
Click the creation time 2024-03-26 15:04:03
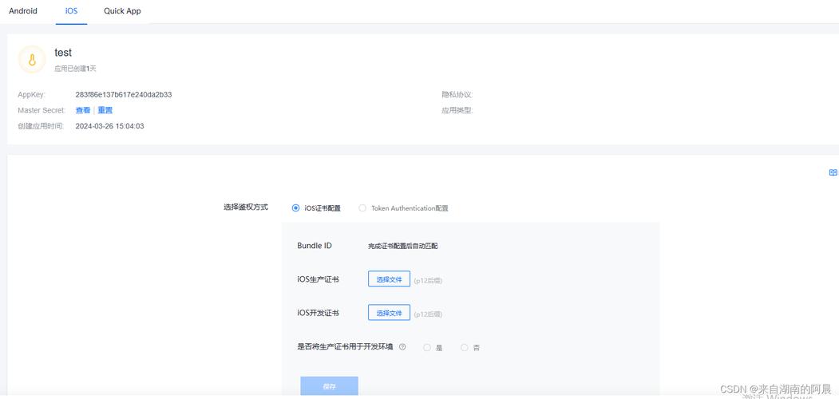pyautogui.click(x=109, y=126)
